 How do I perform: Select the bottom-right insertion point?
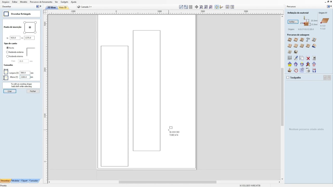tap(35, 32)
